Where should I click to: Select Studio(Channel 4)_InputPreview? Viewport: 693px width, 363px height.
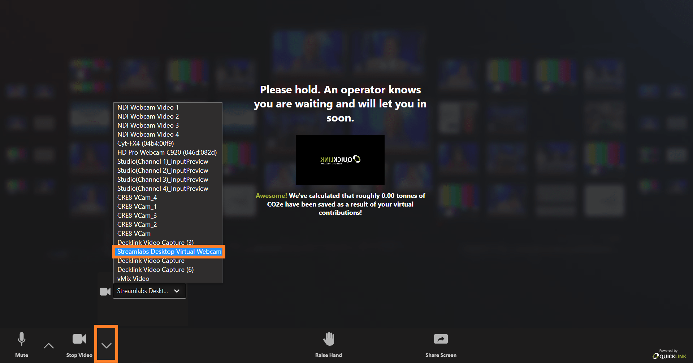click(168, 189)
